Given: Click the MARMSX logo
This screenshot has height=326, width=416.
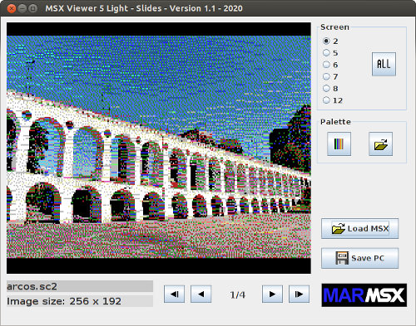Looking at the screenshot, I should [x=364, y=295].
